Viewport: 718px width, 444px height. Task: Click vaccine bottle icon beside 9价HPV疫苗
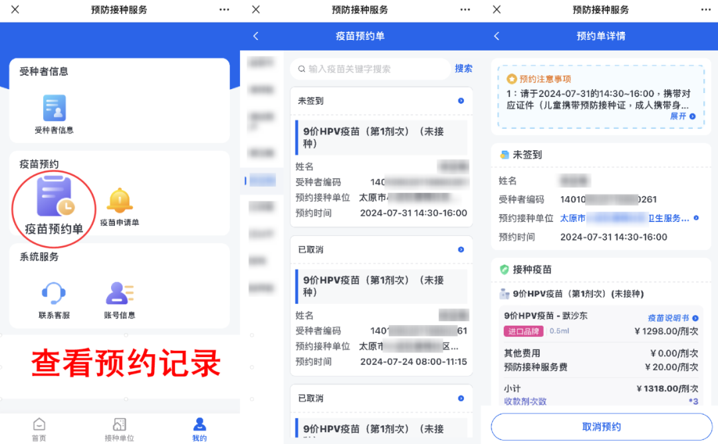click(x=504, y=294)
